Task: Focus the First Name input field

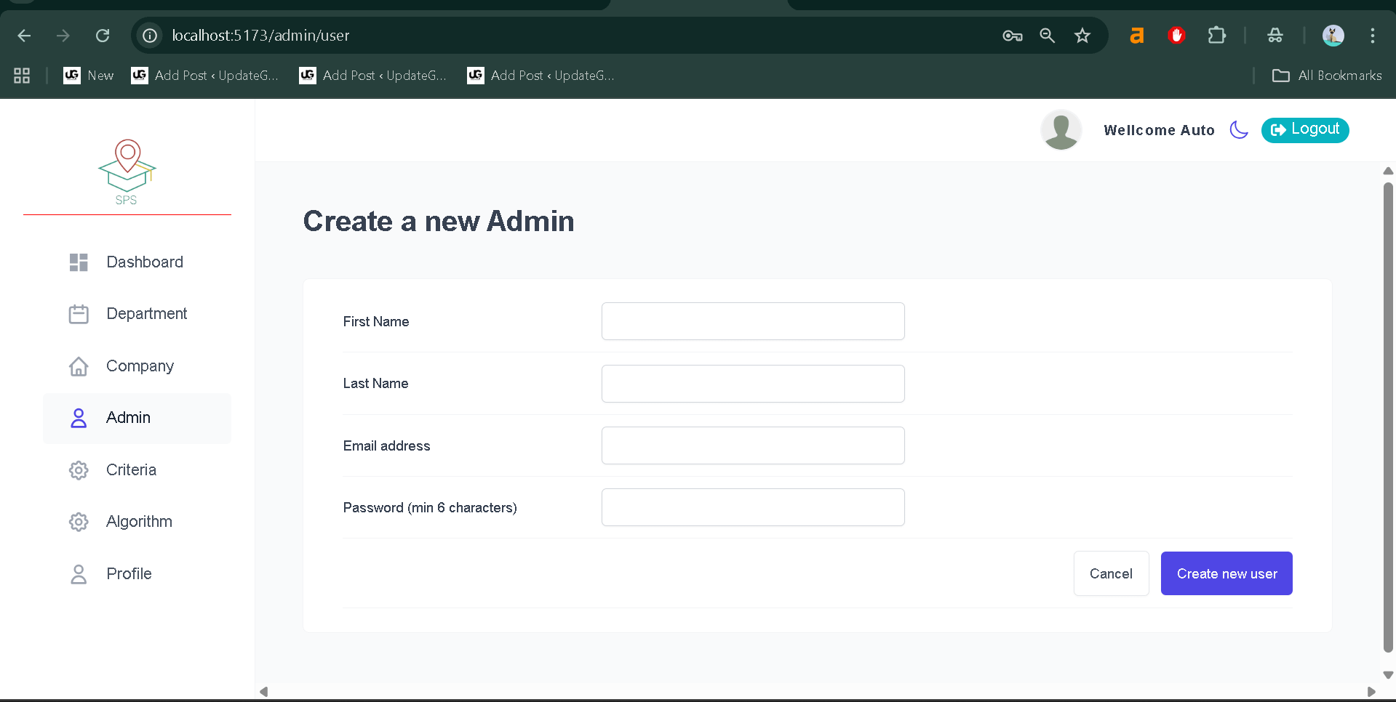Action: [x=752, y=321]
